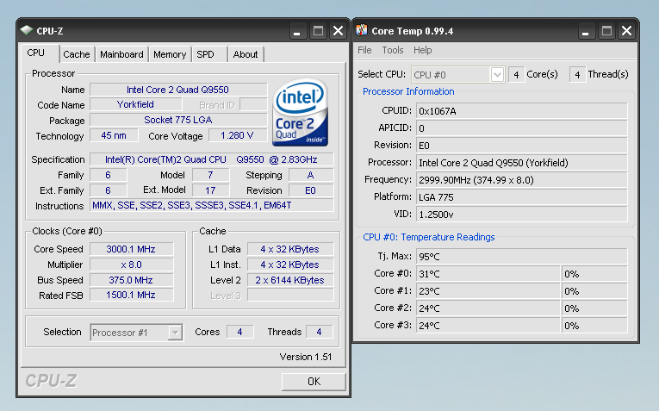Select the Memory tab in CPU-Z
This screenshot has height=411, width=659.
pos(170,54)
